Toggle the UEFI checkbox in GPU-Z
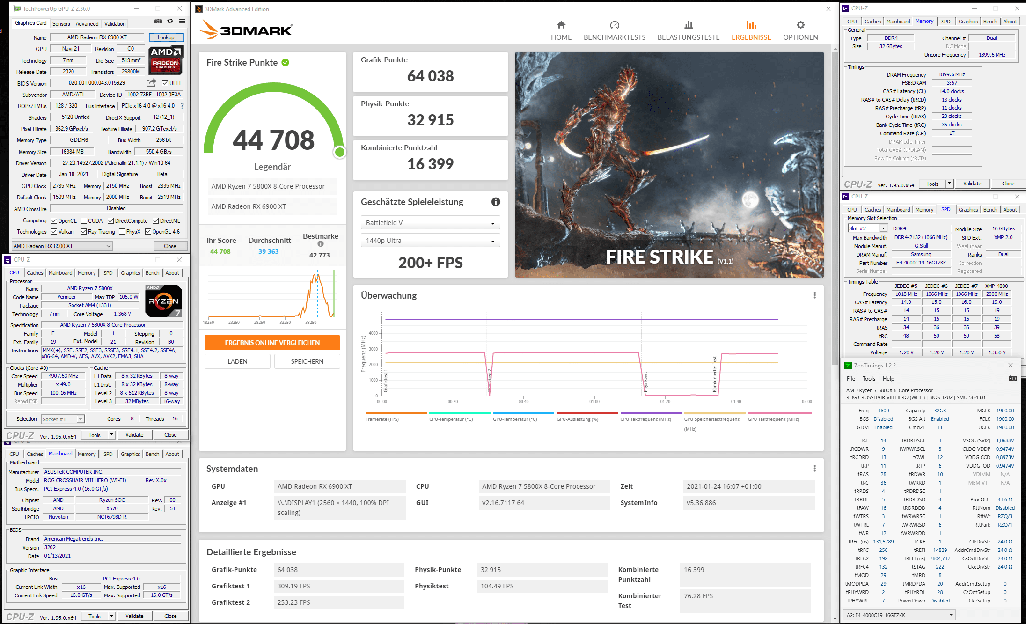 pos(165,83)
